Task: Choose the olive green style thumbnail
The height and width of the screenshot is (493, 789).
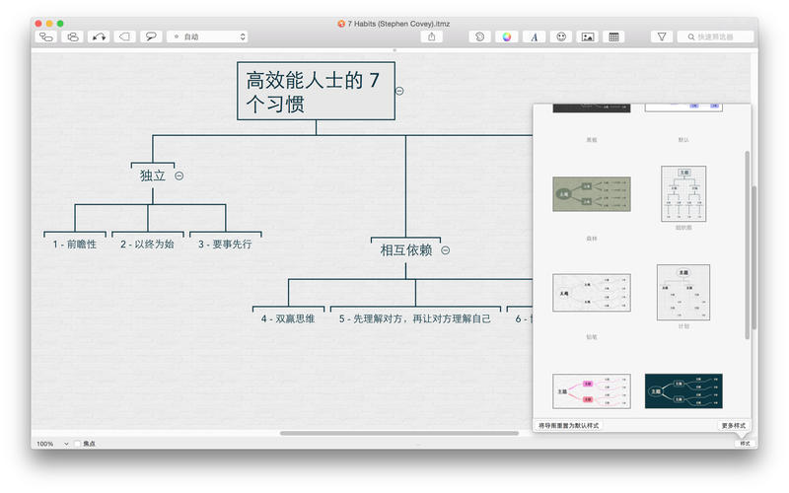Action: pyautogui.click(x=592, y=194)
